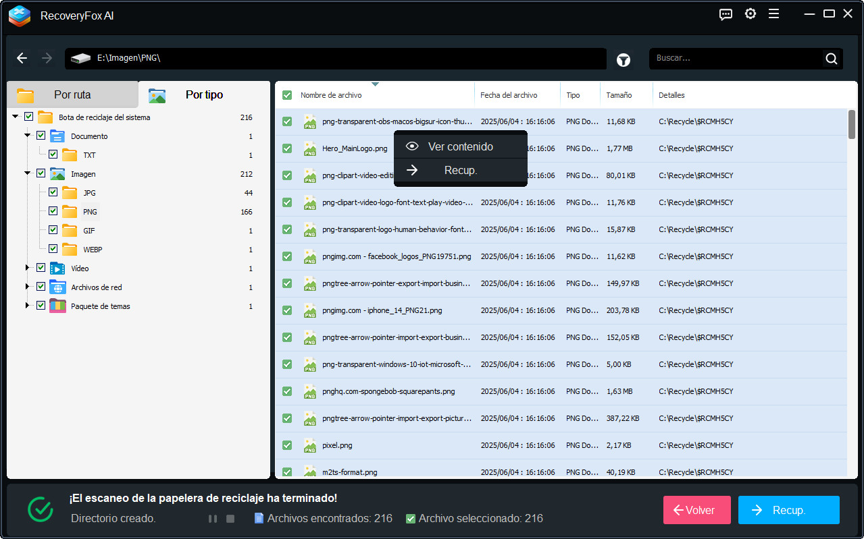Viewport: 864px width, 539px height.
Task: Uncheck the JPG folder checkbox
Action: point(53,193)
